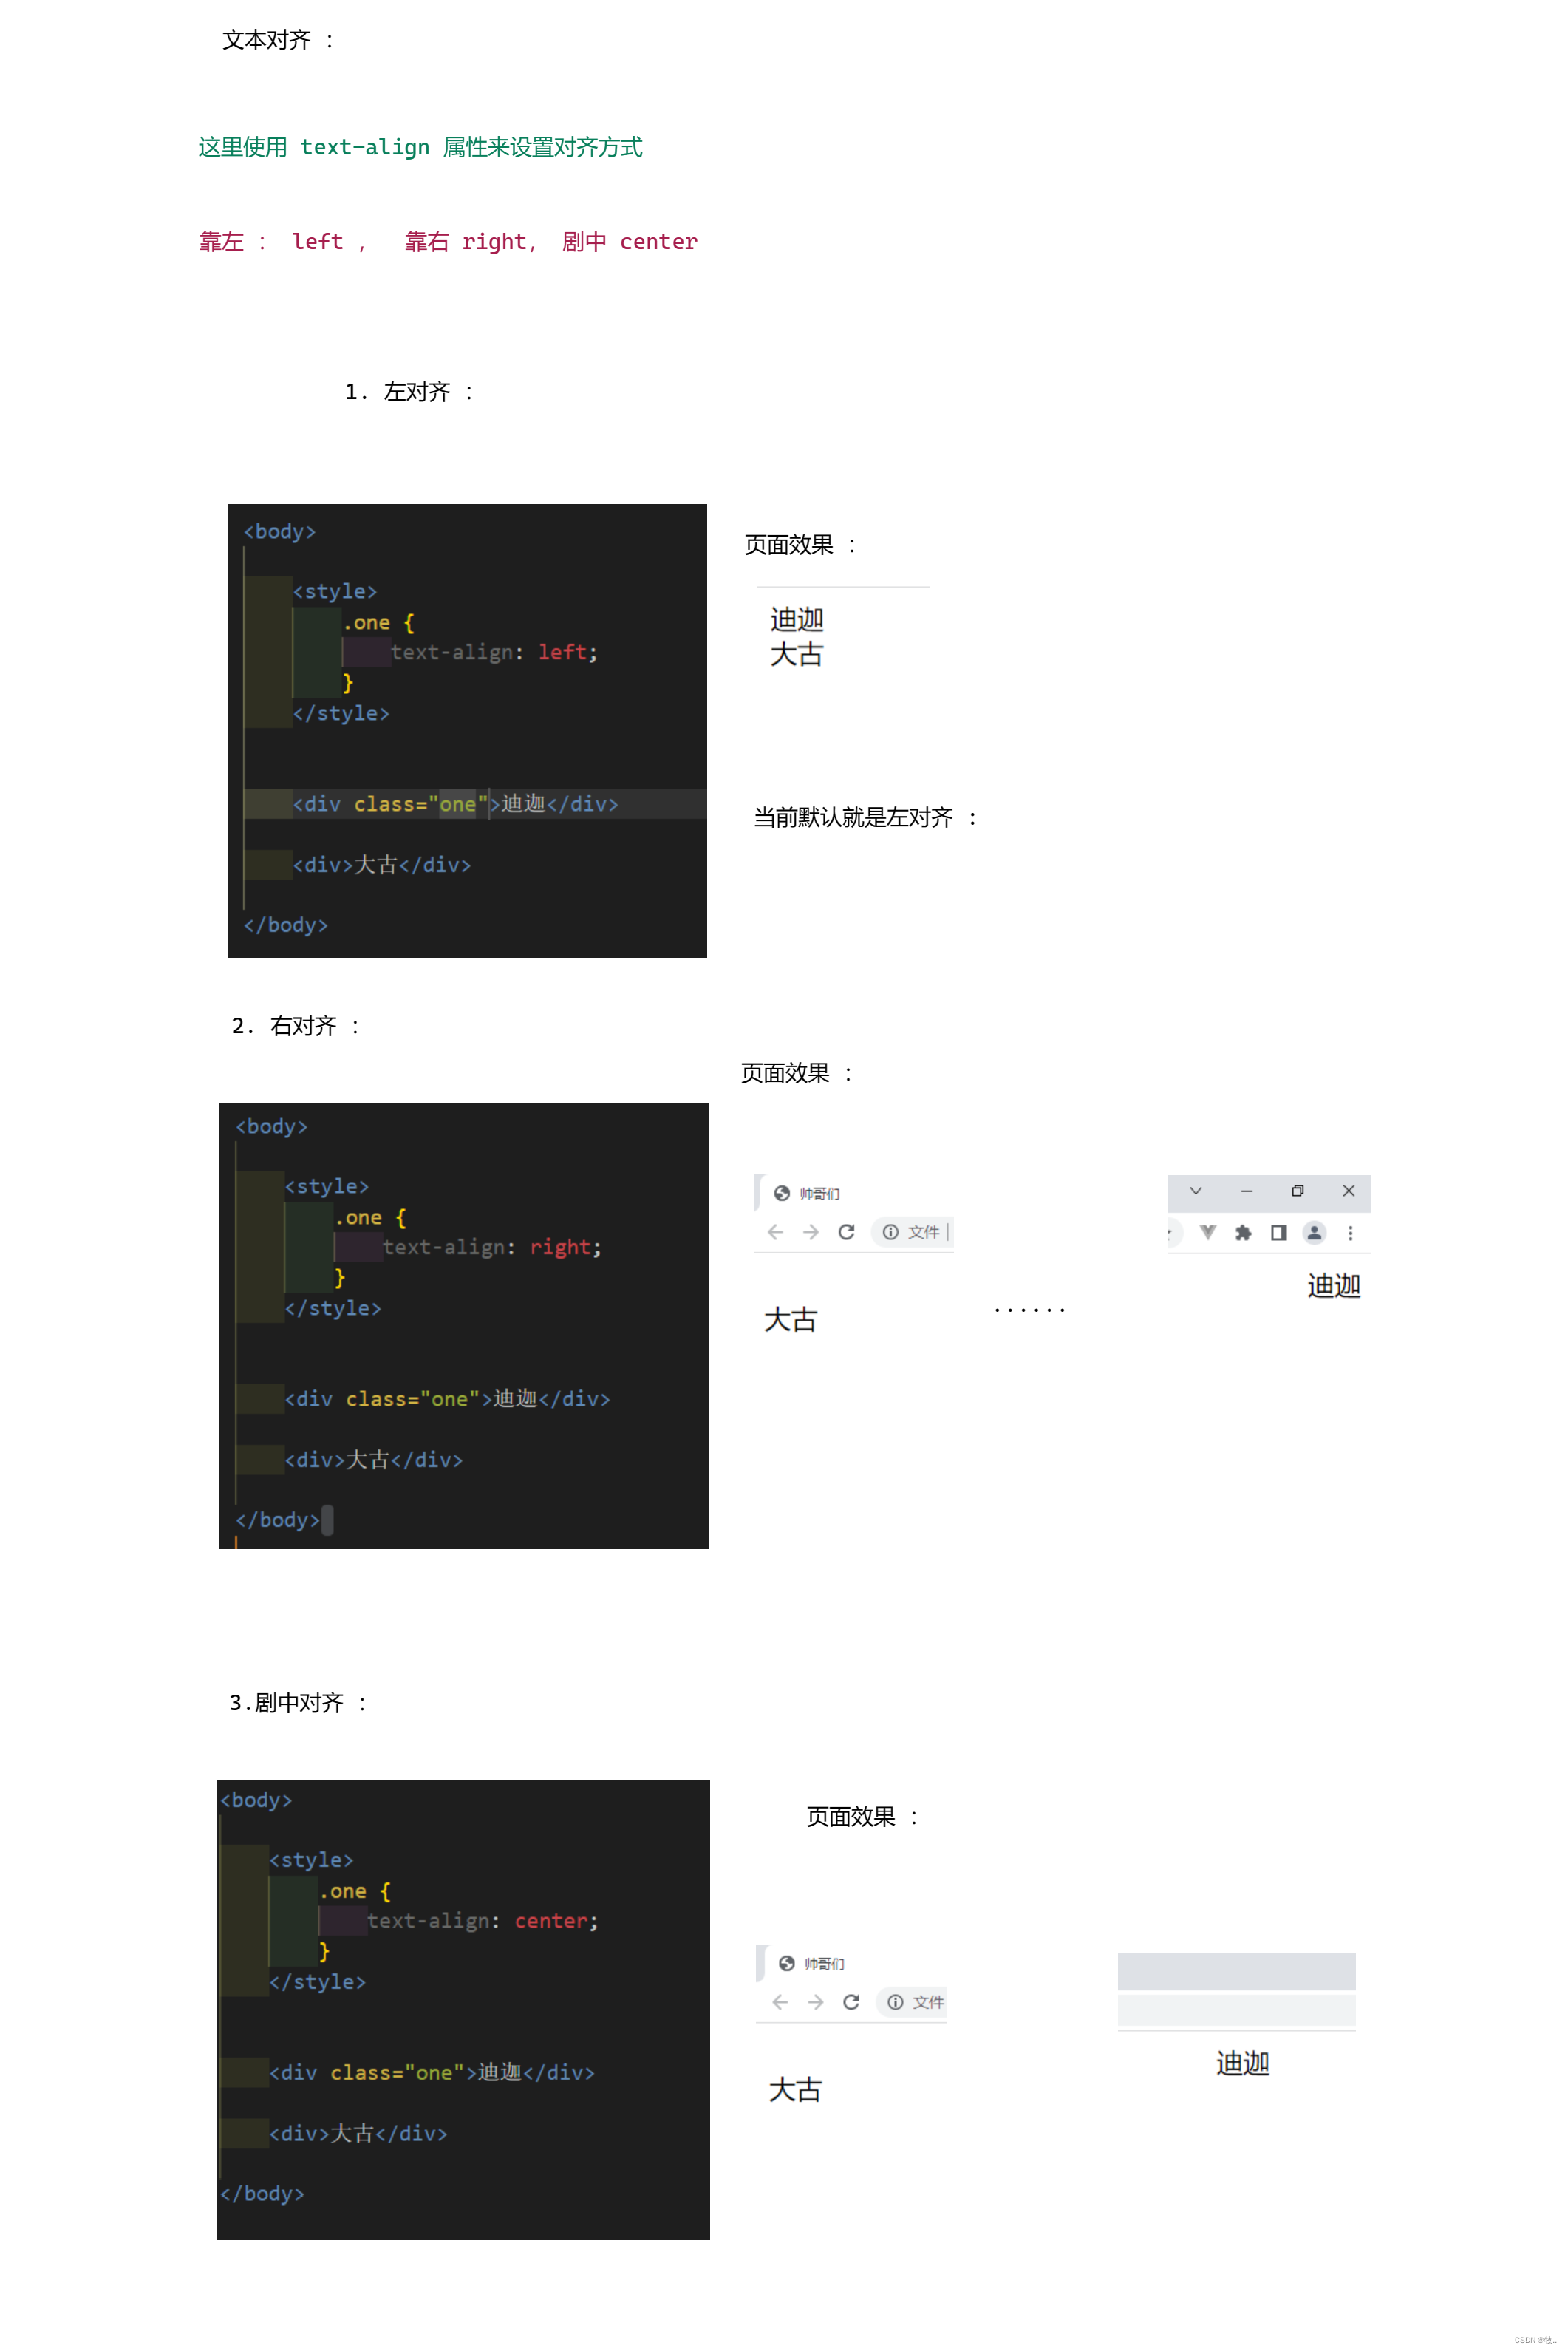Click centered 迪迦 in third browser result
Viewport: 1568px width, 2351px height.
pos(1243,2063)
